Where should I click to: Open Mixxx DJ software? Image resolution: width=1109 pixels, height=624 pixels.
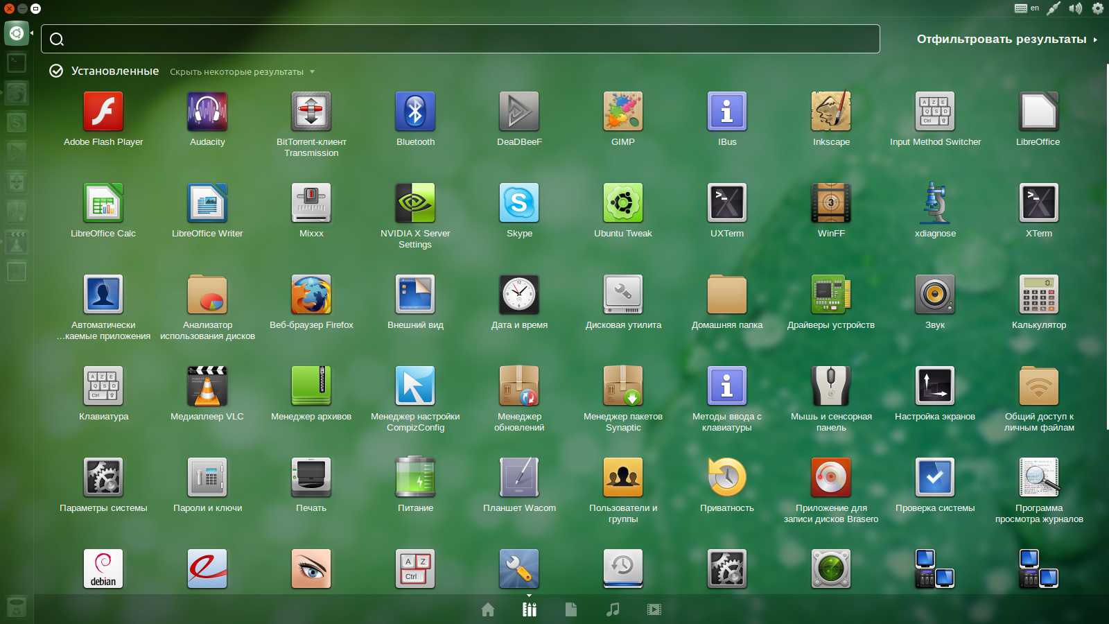tap(311, 203)
